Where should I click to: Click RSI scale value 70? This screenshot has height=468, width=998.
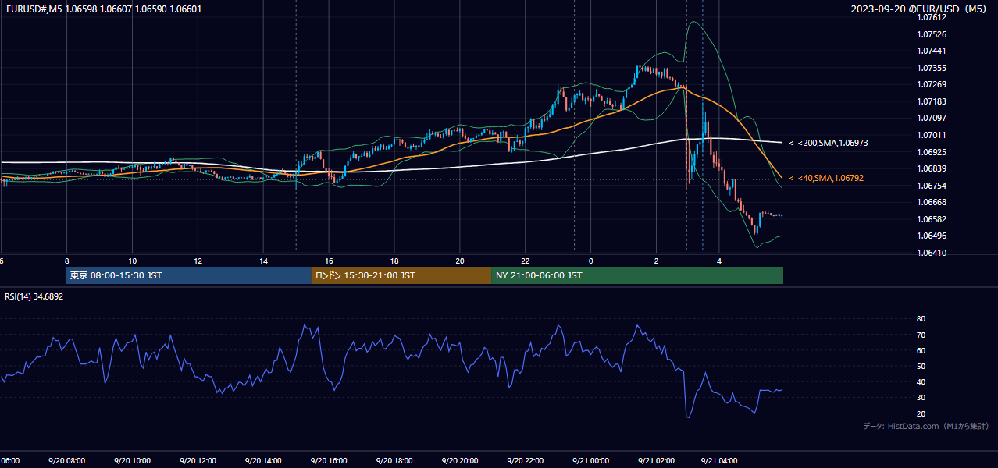click(921, 335)
